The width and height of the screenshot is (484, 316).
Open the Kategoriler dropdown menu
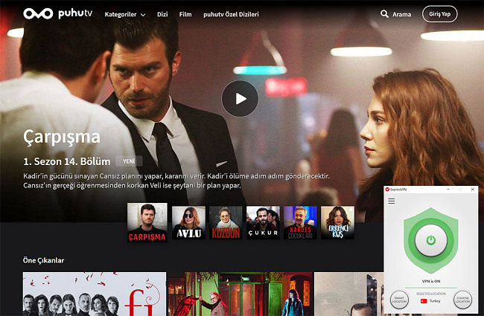coord(125,14)
